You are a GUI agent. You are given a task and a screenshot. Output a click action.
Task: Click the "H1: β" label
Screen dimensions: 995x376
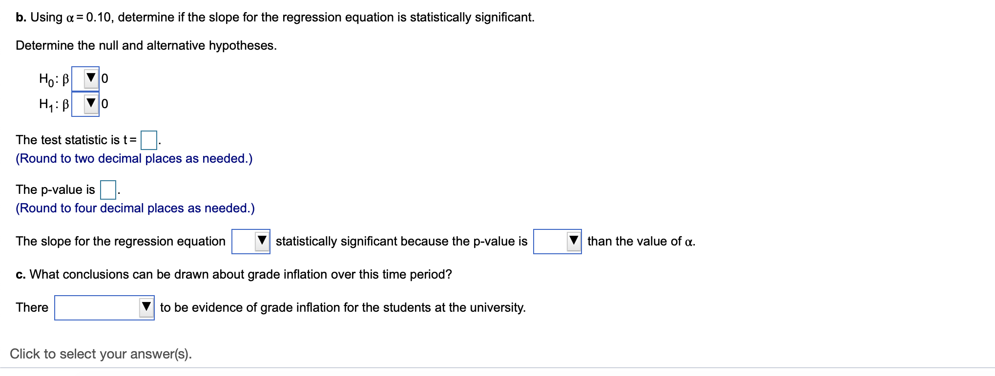click(x=54, y=104)
